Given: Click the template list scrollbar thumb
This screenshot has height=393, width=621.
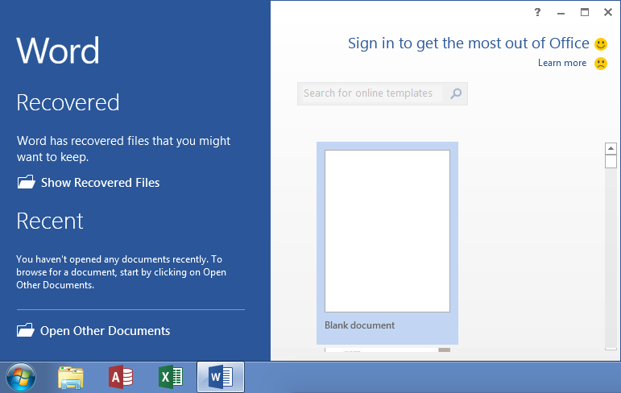Looking at the screenshot, I should 611,162.
